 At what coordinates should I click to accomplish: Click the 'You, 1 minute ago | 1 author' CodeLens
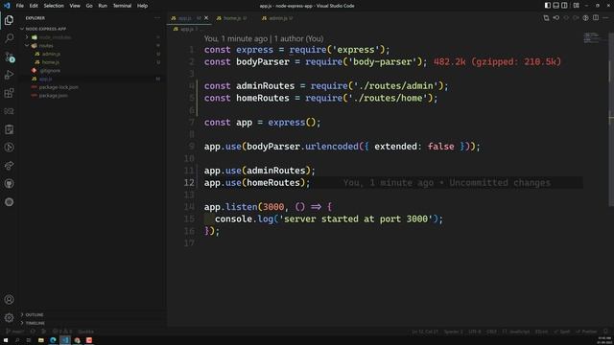click(264, 38)
